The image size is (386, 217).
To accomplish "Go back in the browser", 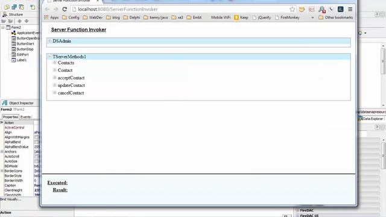I will (x=47, y=10).
